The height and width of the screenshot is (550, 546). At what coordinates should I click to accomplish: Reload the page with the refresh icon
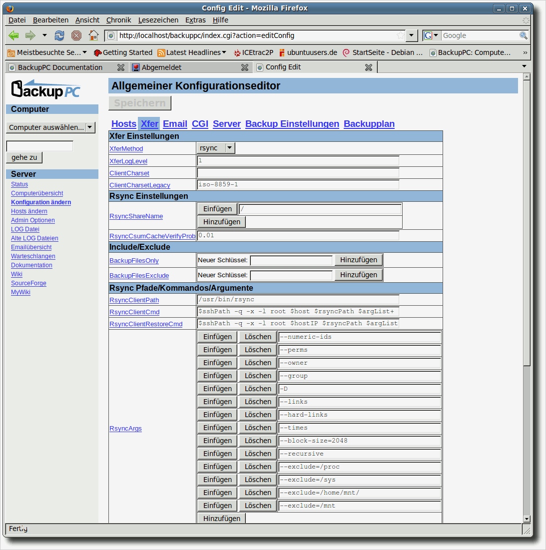point(59,35)
